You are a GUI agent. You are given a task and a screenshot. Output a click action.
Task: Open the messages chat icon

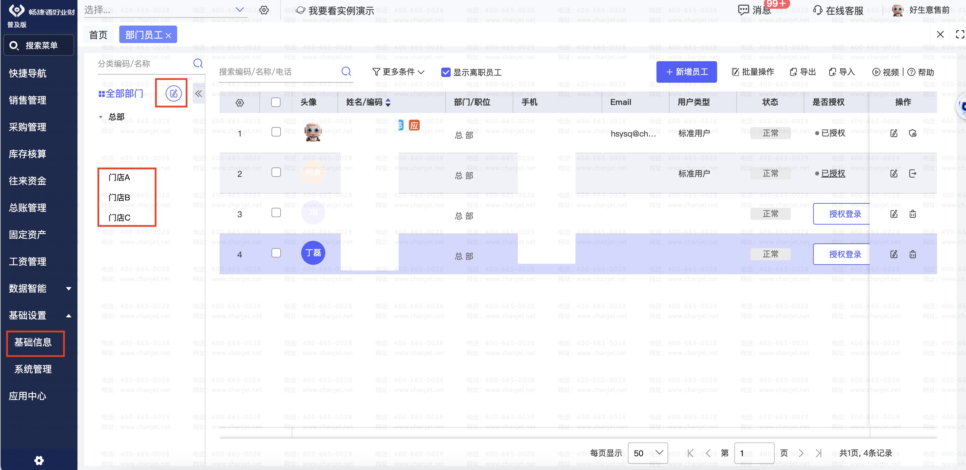point(743,10)
